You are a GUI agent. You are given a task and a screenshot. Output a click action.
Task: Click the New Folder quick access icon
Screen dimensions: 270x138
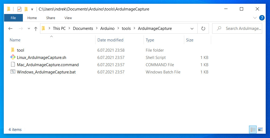[x=26, y=9]
